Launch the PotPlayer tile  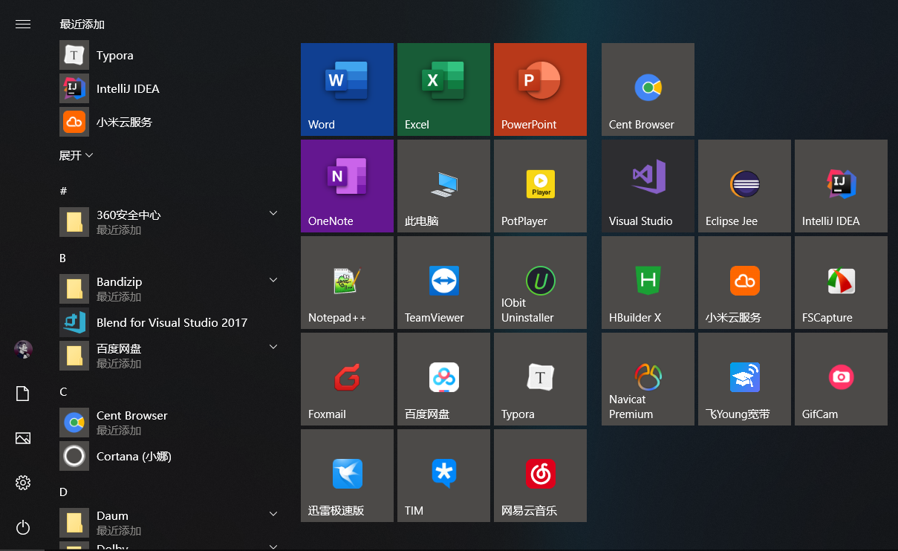(x=540, y=186)
